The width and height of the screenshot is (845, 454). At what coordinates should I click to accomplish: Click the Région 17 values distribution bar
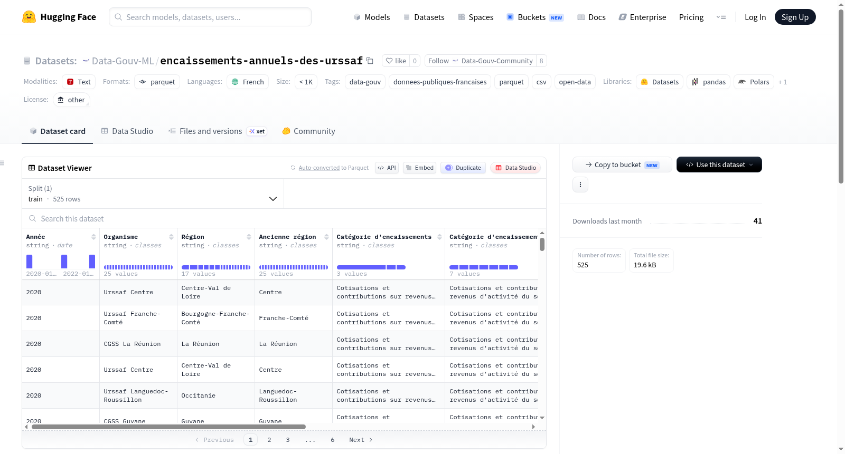tap(216, 267)
